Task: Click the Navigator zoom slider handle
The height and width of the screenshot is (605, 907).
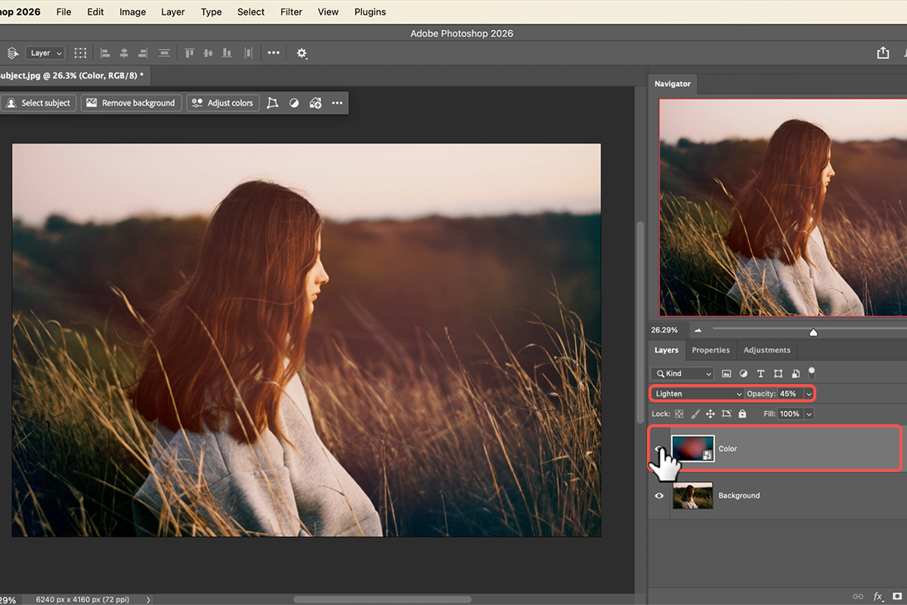Action: [x=813, y=332]
